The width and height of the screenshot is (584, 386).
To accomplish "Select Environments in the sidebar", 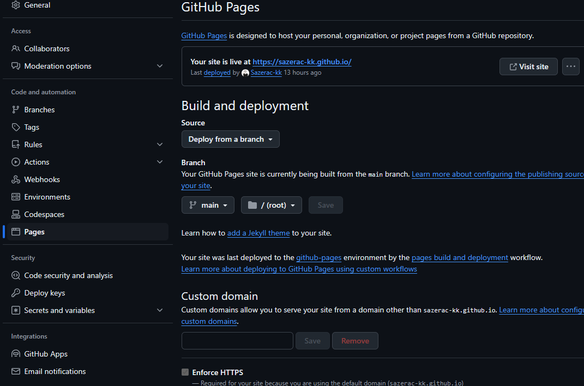I will (x=88, y=197).
